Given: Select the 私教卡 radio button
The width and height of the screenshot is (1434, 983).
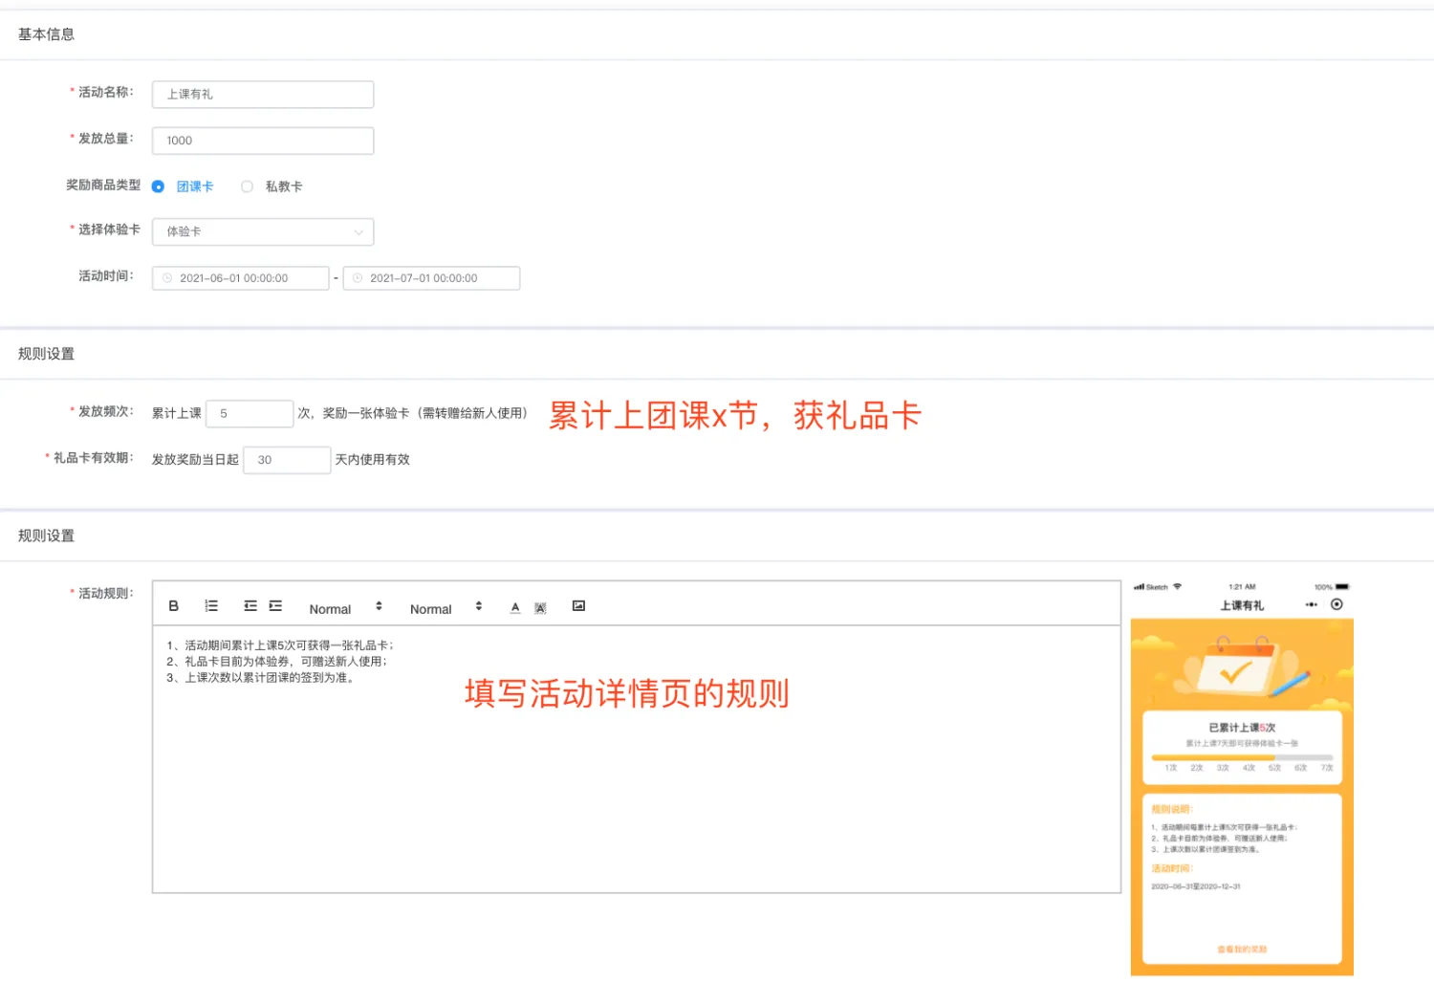Looking at the screenshot, I should [248, 186].
